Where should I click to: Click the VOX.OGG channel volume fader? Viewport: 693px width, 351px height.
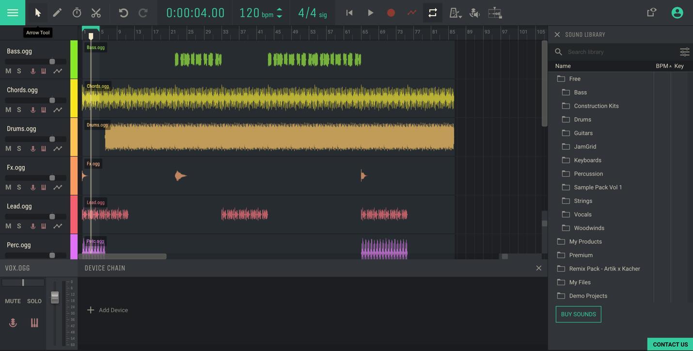pyautogui.click(x=55, y=298)
